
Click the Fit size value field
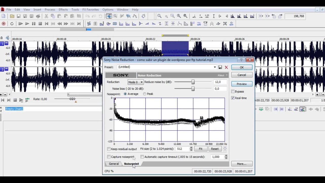click(183, 149)
